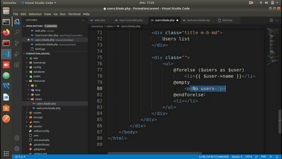The width and height of the screenshot is (282, 159).
Task: Click the notifications bell in status bar
Action: coord(277,157)
